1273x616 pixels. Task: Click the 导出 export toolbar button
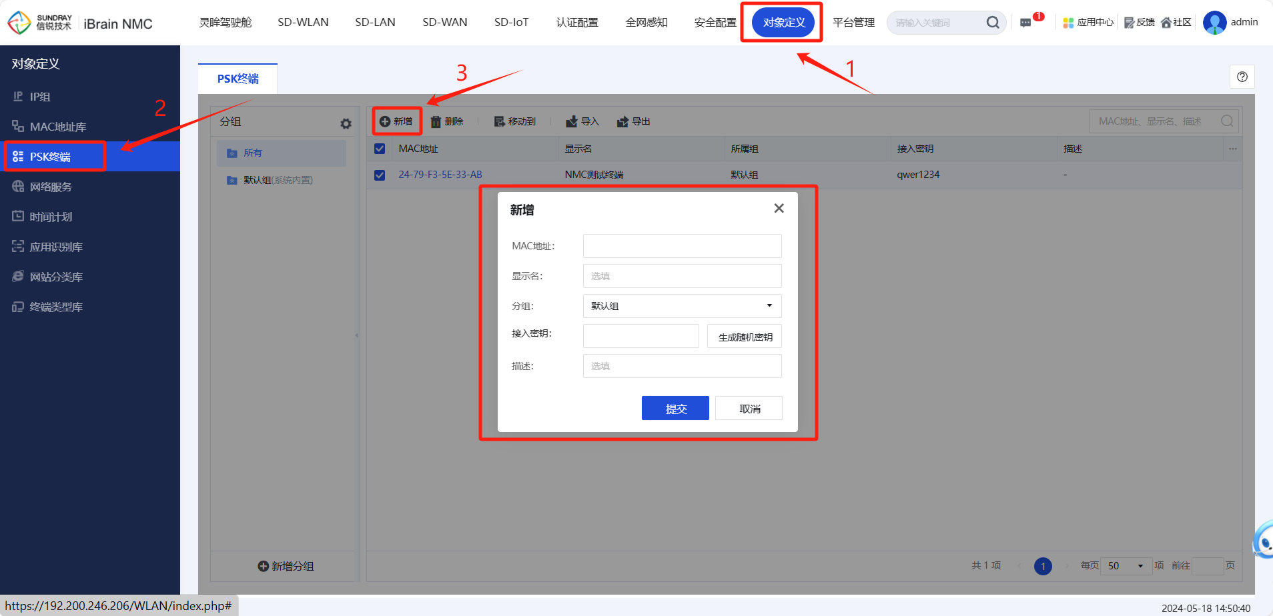point(634,121)
